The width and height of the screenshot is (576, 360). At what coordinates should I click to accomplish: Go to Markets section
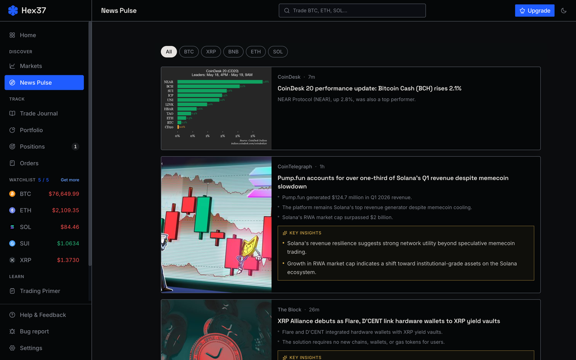tap(44, 66)
